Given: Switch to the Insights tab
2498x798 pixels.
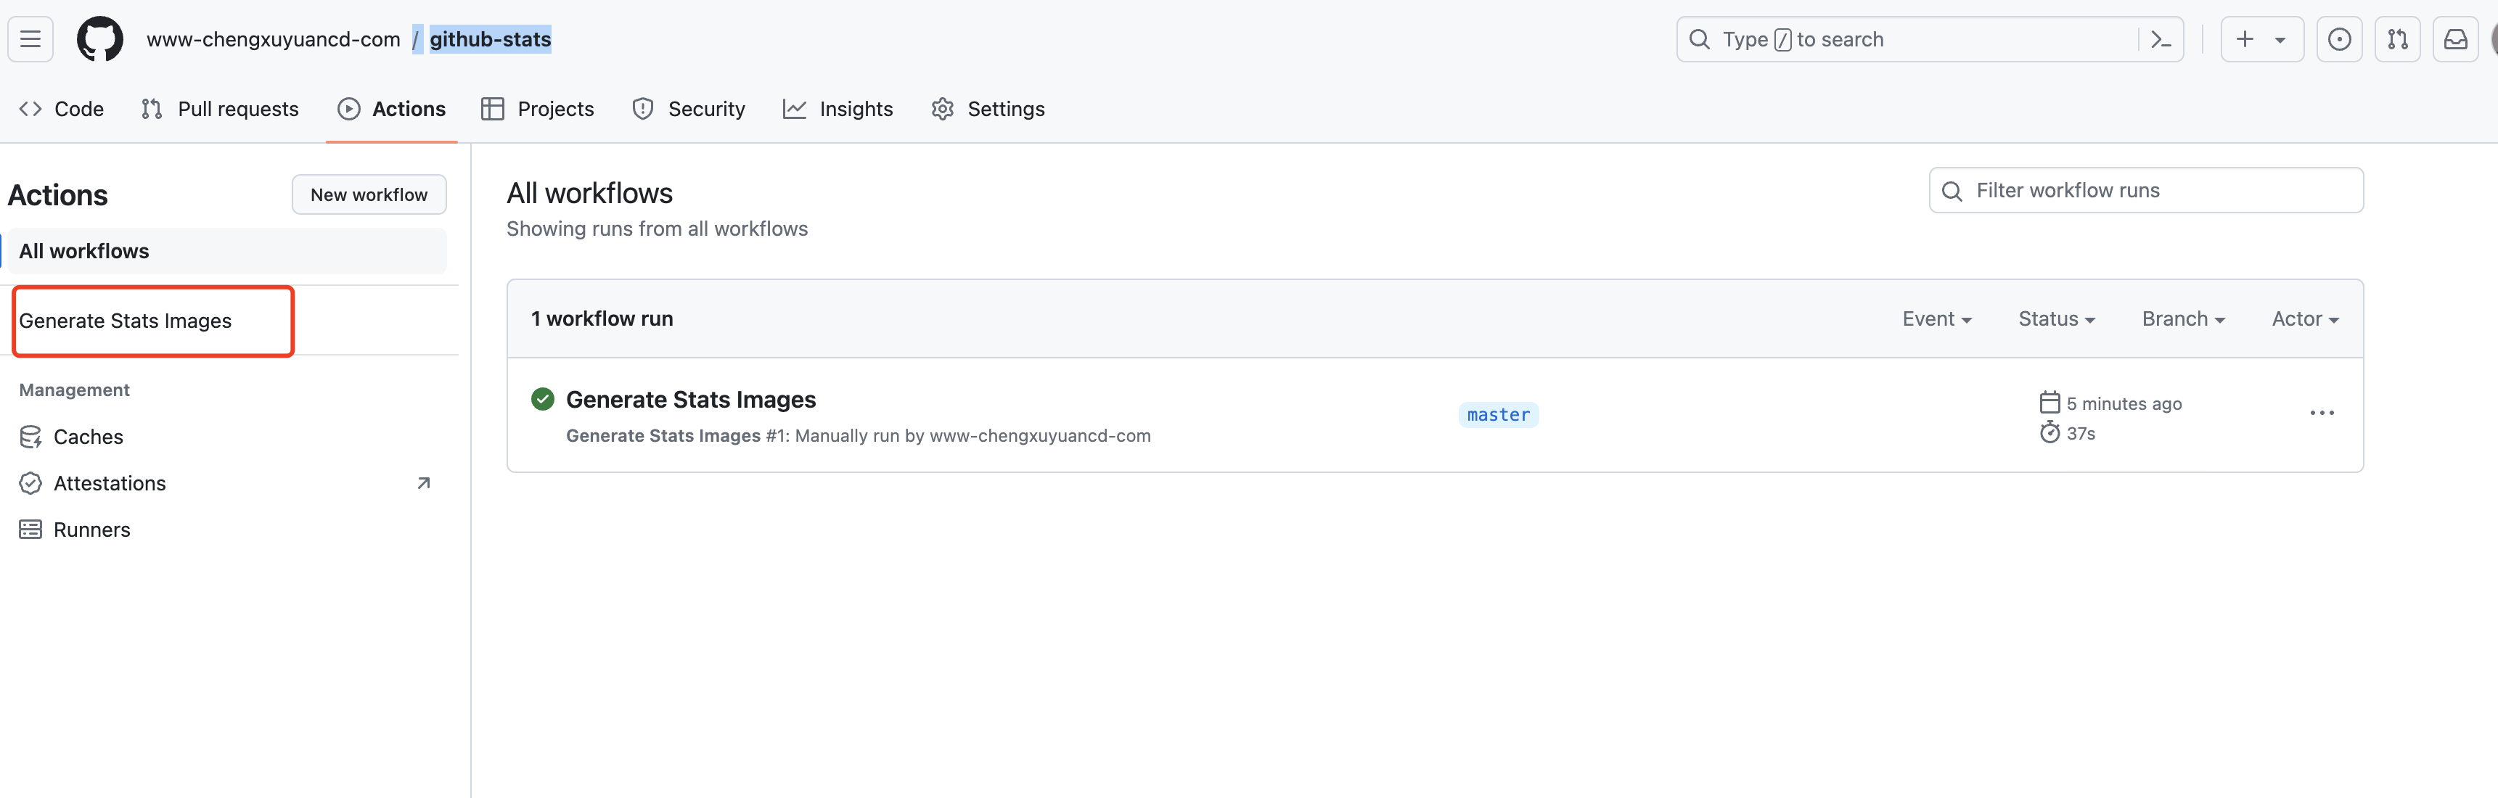Looking at the screenshot, I should (838, 110).
